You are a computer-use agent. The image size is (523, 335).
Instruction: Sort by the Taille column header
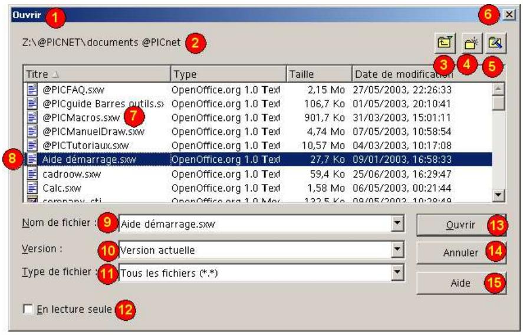(319, 74)
